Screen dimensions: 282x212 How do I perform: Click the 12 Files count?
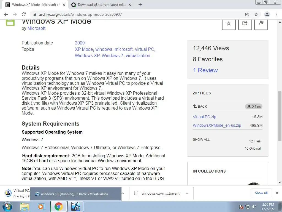click(x=255, y=141)
